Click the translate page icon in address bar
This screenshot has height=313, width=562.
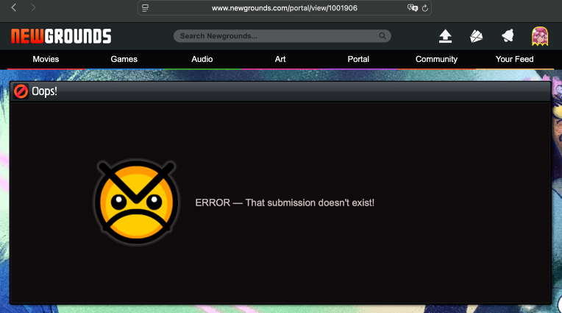[x=413, y=8]
